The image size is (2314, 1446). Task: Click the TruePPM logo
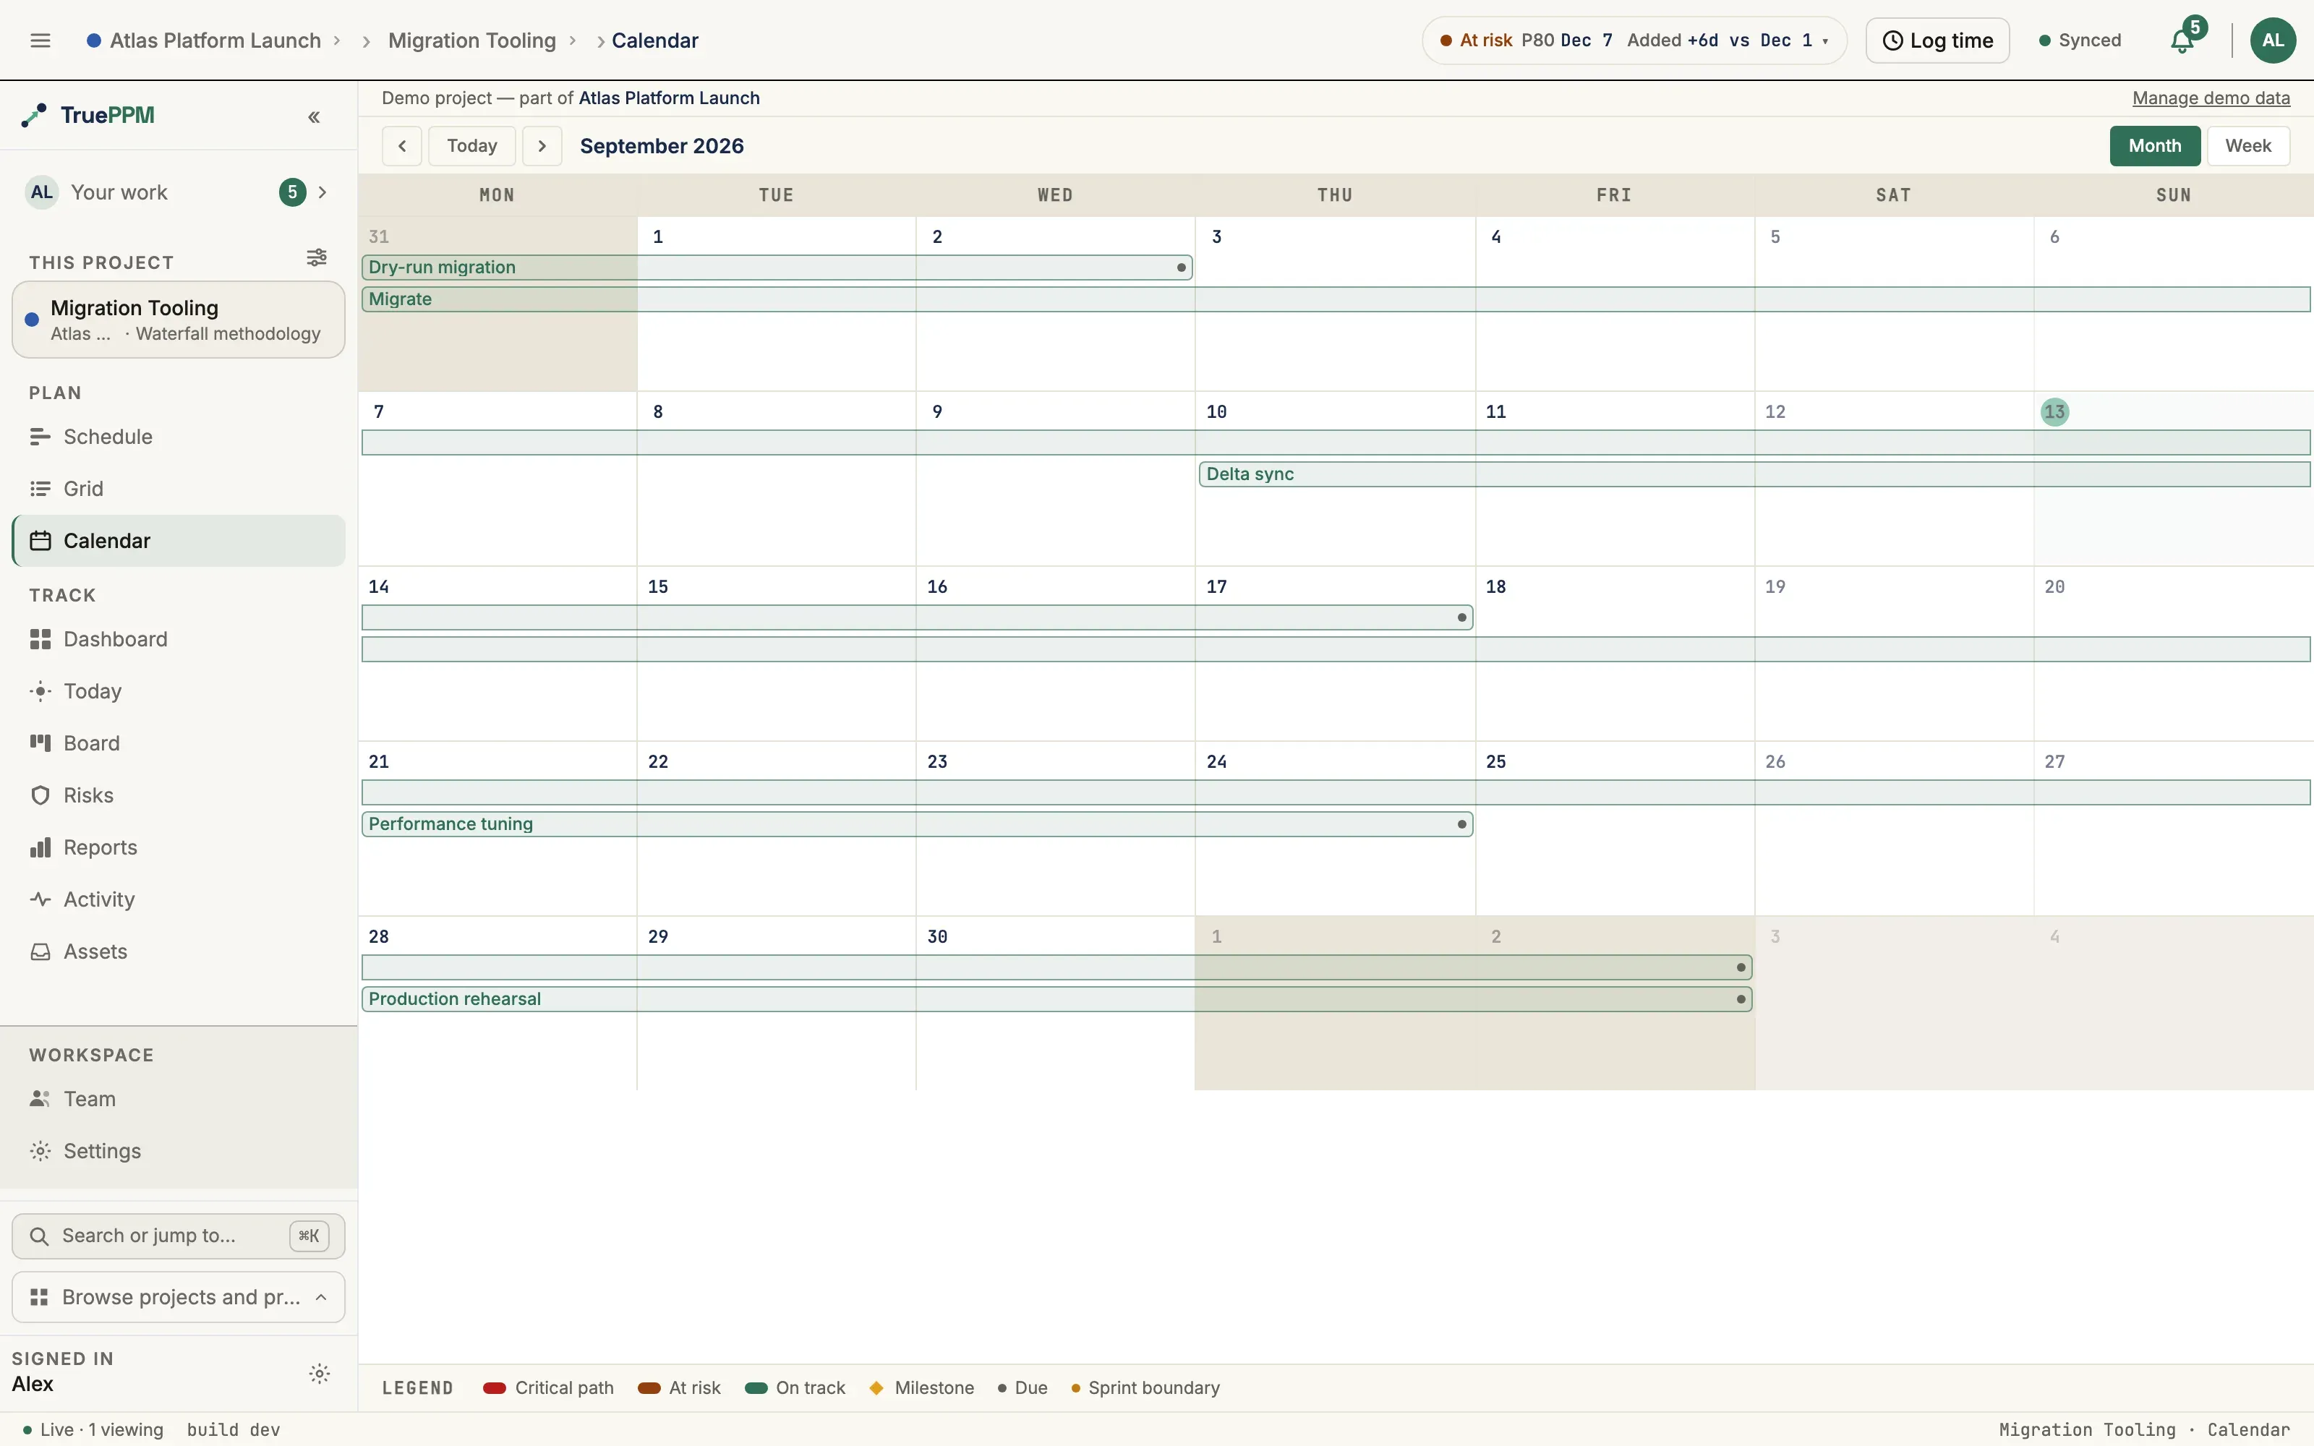pos(88,115)
